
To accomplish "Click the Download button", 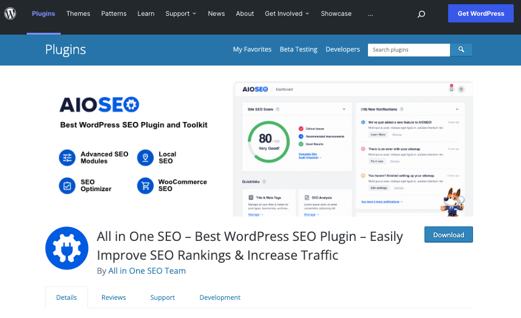I will click(449, 235).
